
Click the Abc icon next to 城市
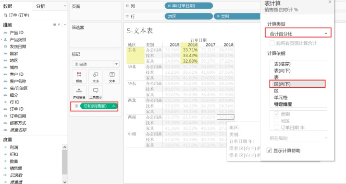pyautogui.click(x=5, y=68)
